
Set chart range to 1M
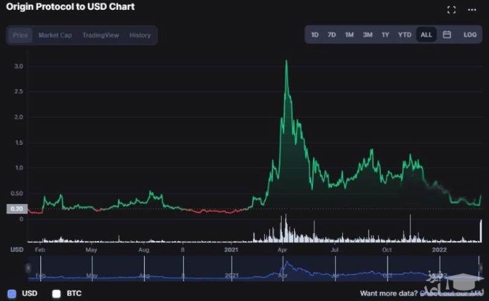point(349,35)
